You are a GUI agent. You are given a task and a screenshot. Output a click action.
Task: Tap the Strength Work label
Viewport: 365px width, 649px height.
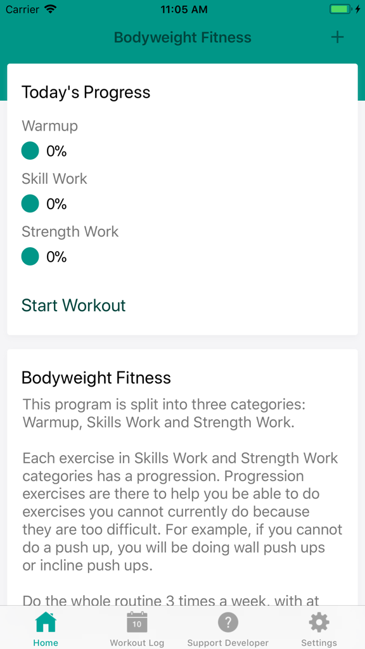[70, 232]
